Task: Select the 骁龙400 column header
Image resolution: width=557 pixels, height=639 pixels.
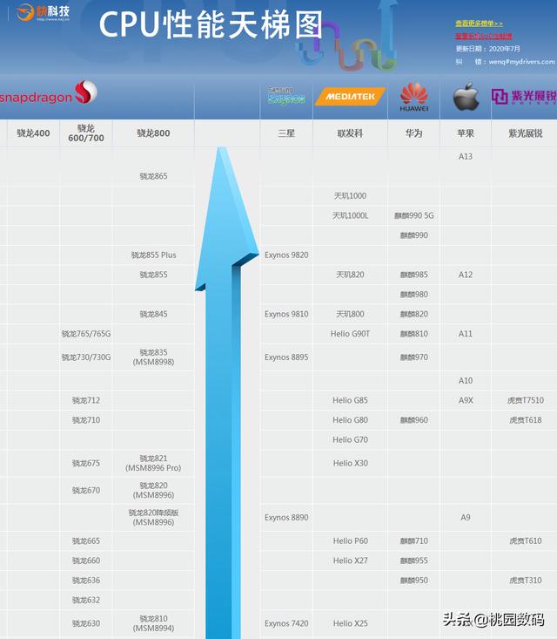Action: point(33,133)
